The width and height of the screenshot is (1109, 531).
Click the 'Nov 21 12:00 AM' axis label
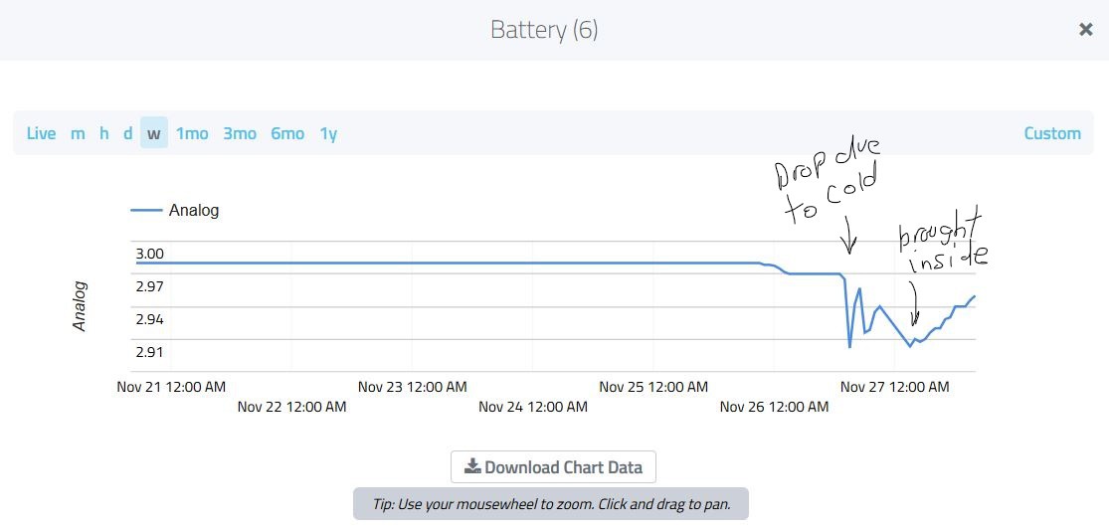pyautogui.click(x=171, y=387)
